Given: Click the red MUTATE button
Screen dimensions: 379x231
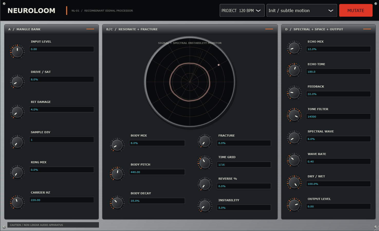Looking at the screenshot, I should click(356, 11).
